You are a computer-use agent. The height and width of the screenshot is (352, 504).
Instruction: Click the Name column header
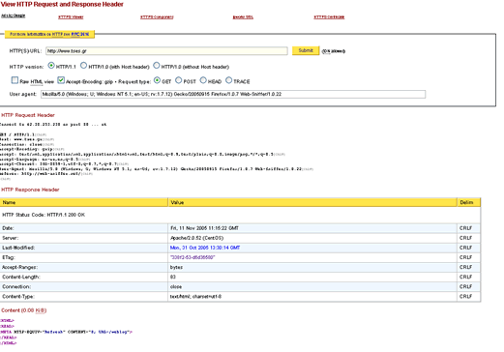pyautogui.click(x=84, y=202)
